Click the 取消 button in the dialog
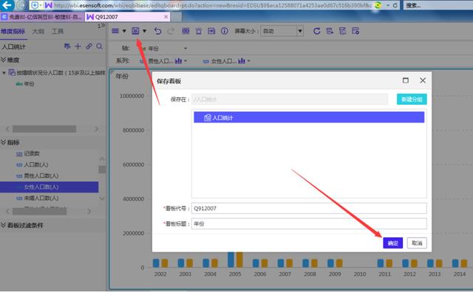This screenshot has width=473, height=292. (x=417, y=243)
